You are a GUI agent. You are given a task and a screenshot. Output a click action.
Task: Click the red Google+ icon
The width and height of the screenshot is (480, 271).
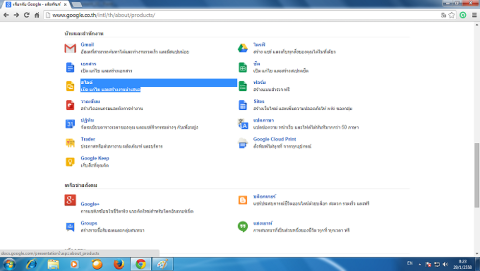pos(70,200)
